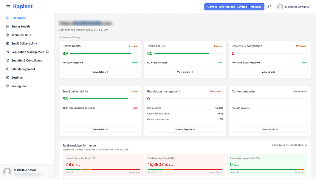This screenshot has height=179, width=316.
Task: Click the Dashboard home icon
Action: click(x=8, y=18)
